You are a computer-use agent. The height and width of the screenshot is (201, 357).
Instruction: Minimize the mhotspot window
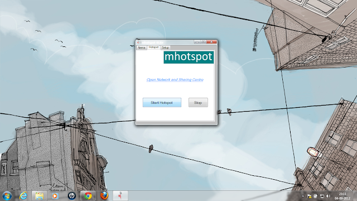click(197, 42)
